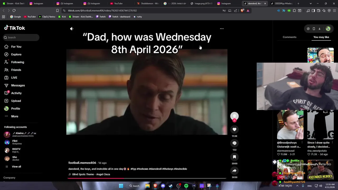The height and width of the screenshot is (190, 338).
Task: Open profile avatar in top right
Action: point(328,29)
